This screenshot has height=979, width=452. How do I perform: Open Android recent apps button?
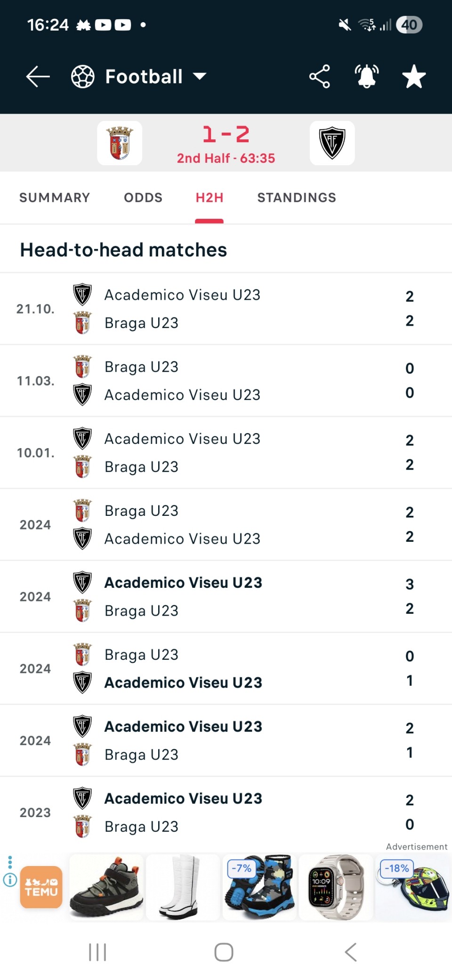coord(97,952)
